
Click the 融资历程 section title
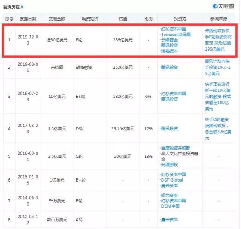pos(11,7)
